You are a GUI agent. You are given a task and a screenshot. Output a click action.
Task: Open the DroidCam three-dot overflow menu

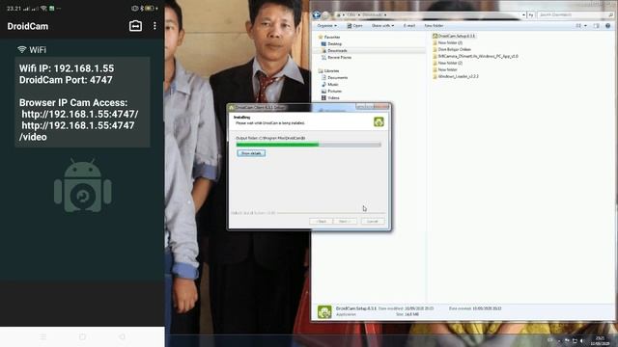click(x=154, y=26)
